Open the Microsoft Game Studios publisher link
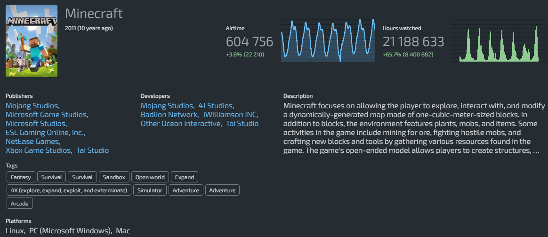 (x=47, y=114)
